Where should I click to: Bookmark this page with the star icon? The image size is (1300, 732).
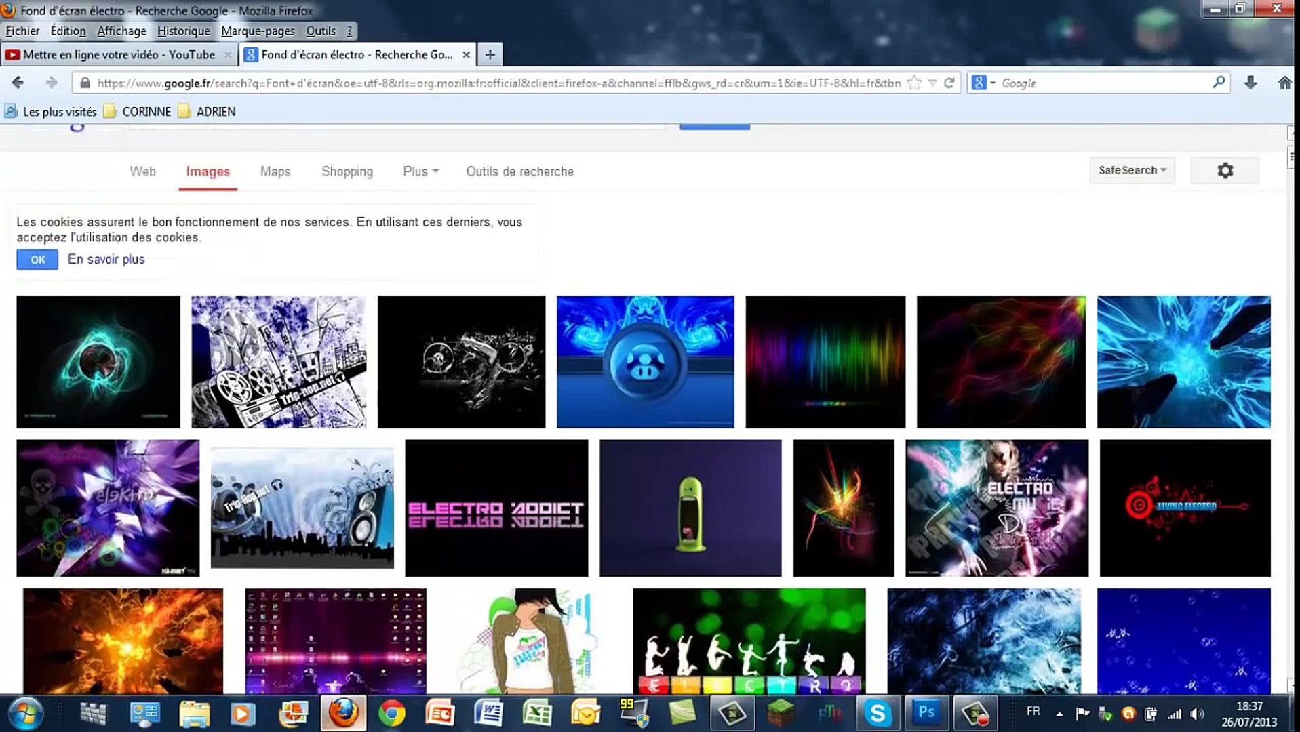(x=914, y=83)
